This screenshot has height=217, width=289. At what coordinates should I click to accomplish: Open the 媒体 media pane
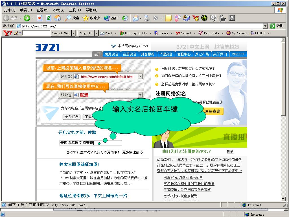tap(111, 18)
